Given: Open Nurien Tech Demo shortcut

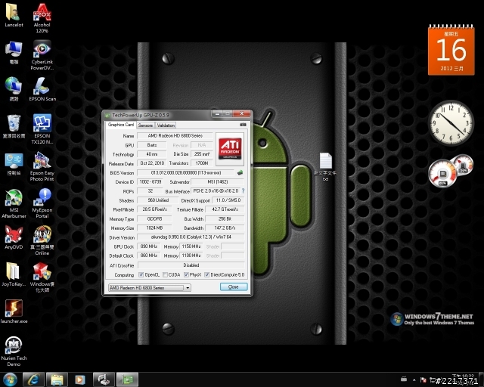Looking at the screenshot, I should click(x=14, y=351).
